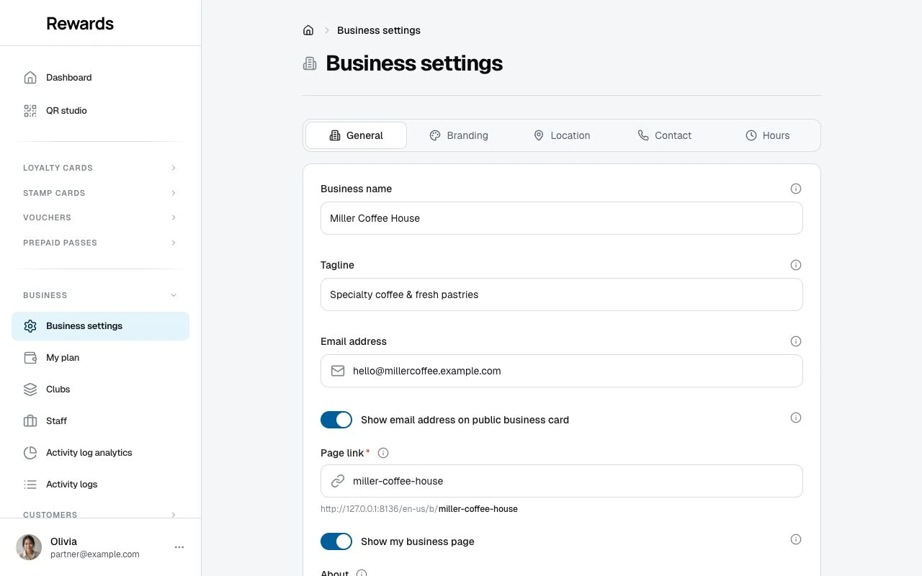922x576 pixels.
Task: Click the Business name info icon
Action: click(x=796, y=189)
